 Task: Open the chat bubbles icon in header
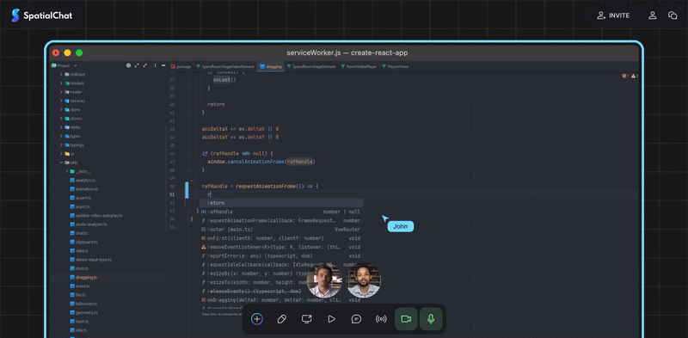673,15
